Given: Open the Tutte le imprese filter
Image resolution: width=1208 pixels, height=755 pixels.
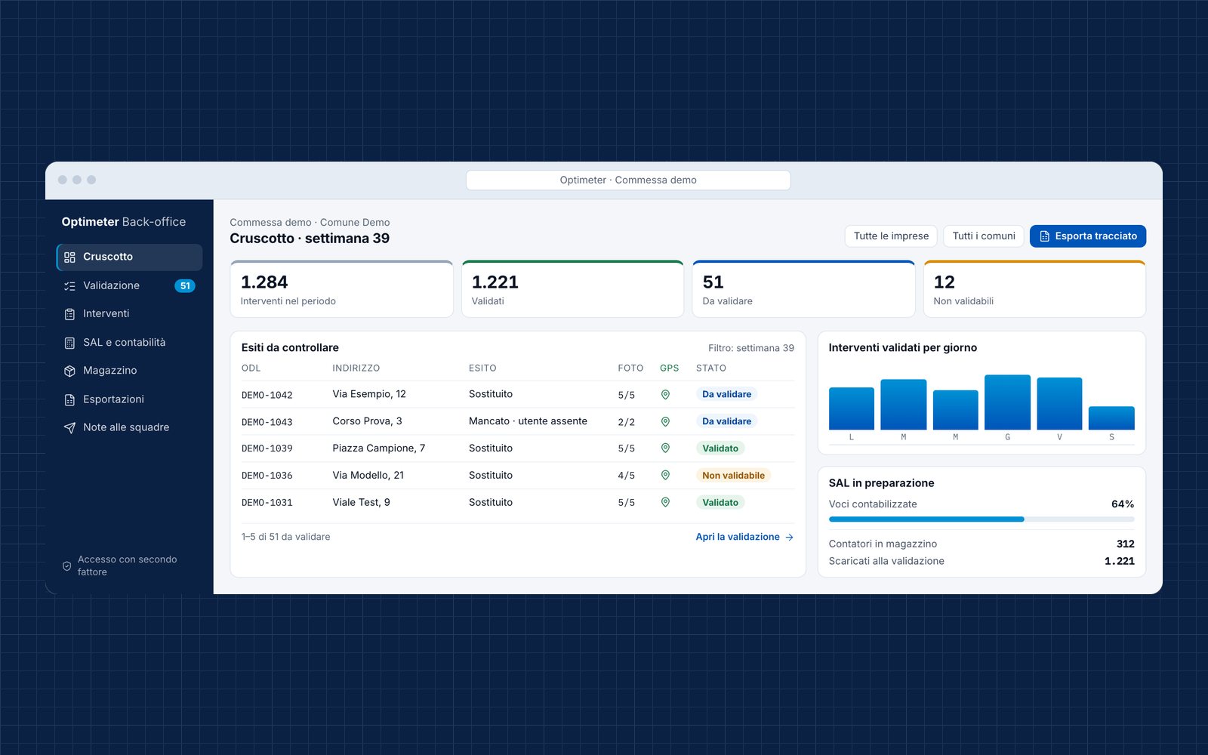Looking at the screenshot, I should [891, 236].
